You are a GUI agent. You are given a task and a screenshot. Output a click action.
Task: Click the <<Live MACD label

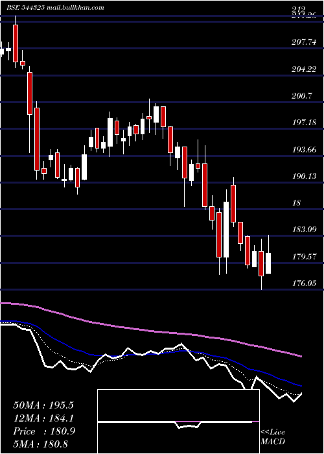(x=273, y=436)
